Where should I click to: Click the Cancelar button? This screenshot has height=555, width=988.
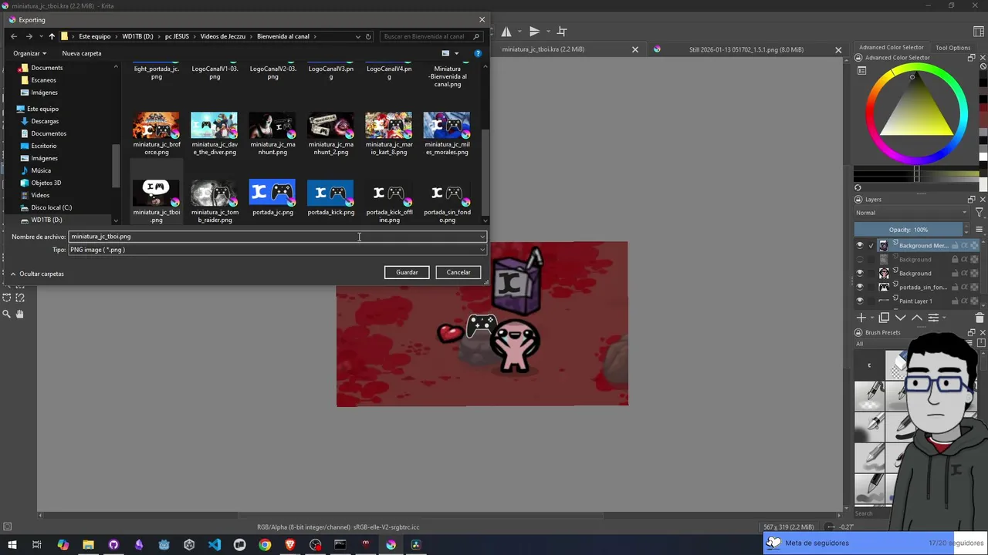458,272
